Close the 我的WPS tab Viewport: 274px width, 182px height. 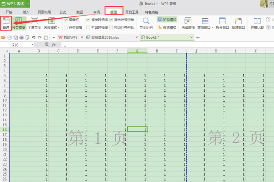[82, 37]
